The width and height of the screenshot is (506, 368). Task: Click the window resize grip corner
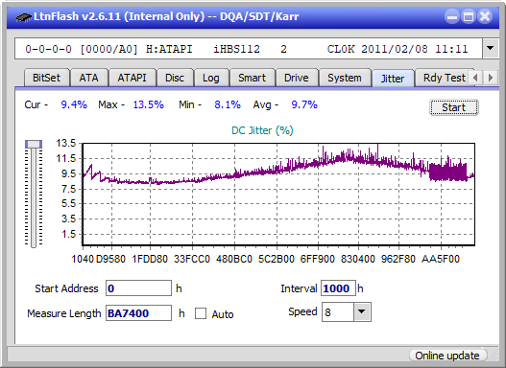[494, 356]
